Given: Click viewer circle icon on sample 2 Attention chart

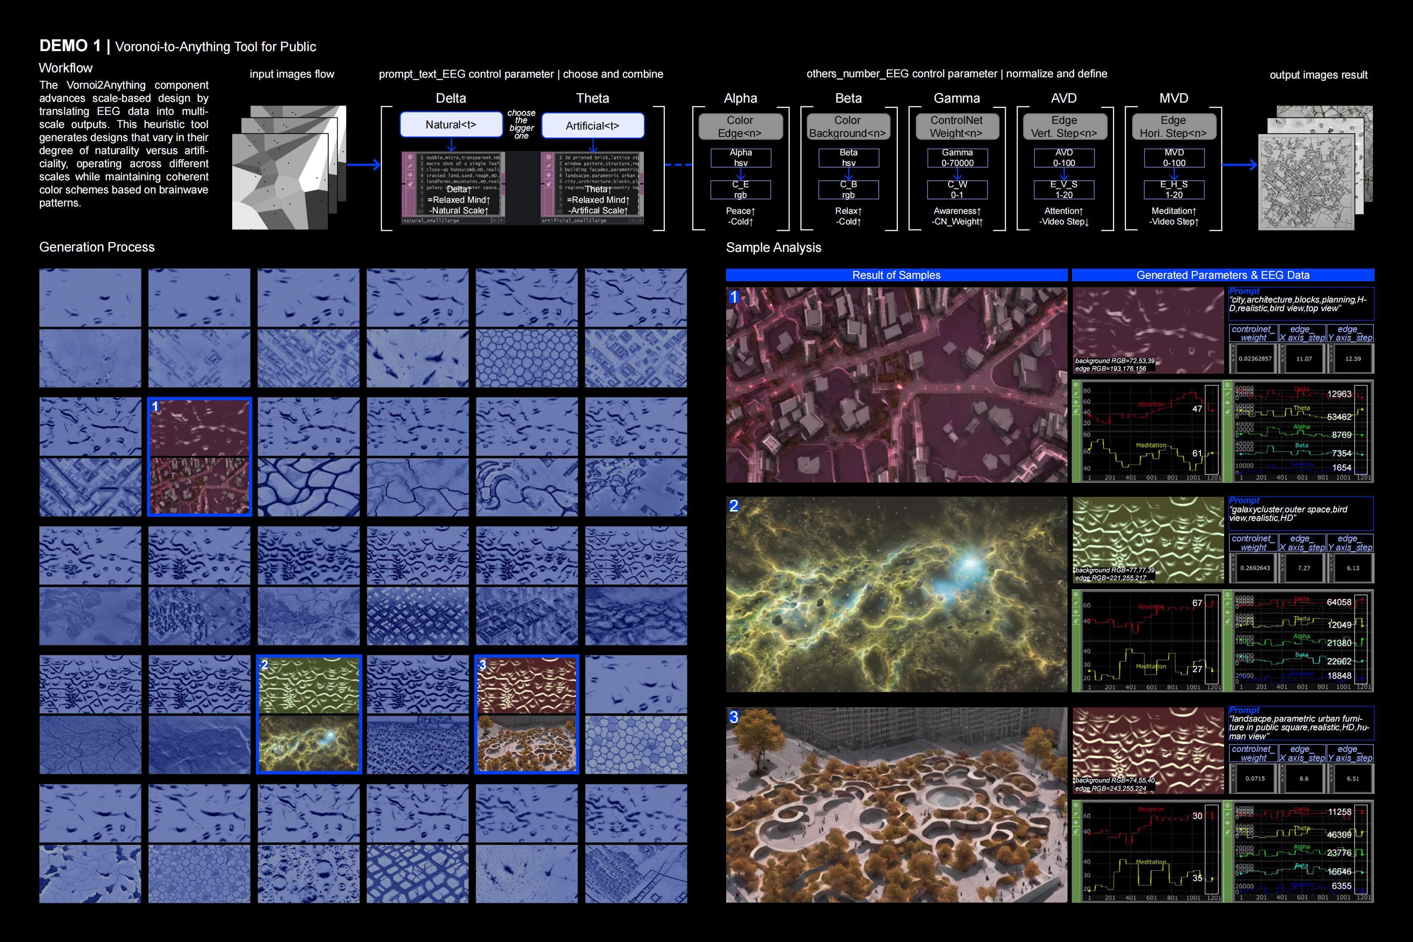Looking at the screenshot, I should click(1076, 595).
